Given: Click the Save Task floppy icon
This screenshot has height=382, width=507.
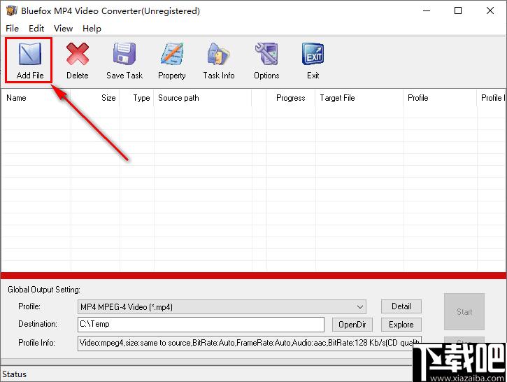Looking at the screenshot, I should coord(124,55).
